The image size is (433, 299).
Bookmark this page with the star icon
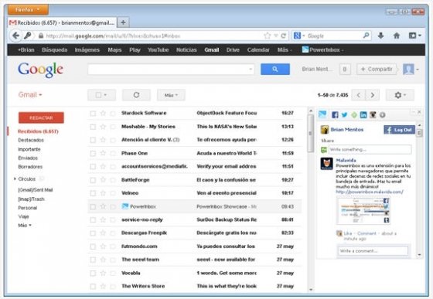(x=267, y=36)
